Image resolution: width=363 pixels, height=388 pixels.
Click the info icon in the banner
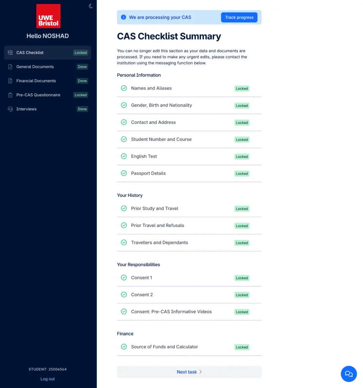coord(123,17)
